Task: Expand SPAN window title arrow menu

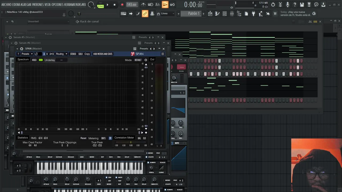Action: (17, 49)
